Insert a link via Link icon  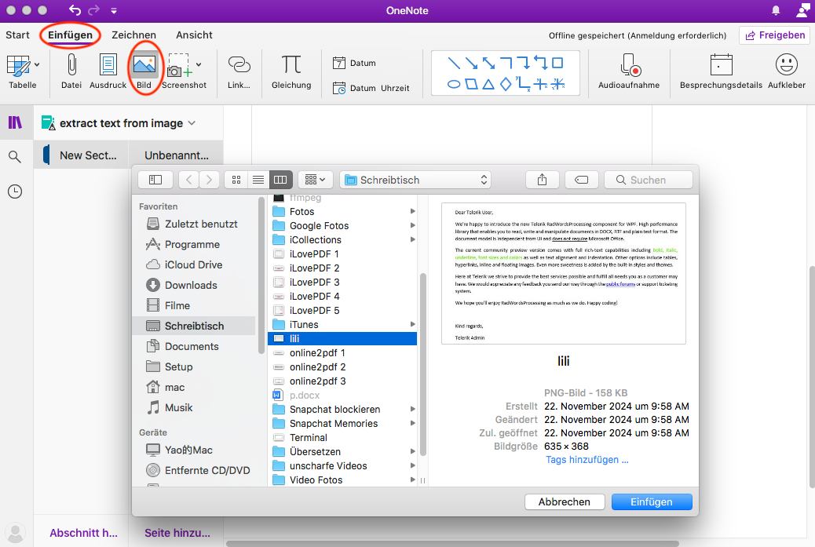point(239,65)
